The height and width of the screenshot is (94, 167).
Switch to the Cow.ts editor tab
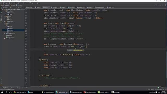tap(63, 7)
